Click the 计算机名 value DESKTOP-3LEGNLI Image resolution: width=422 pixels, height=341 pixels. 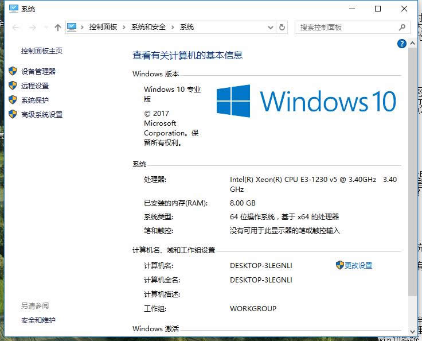point(261,266)
